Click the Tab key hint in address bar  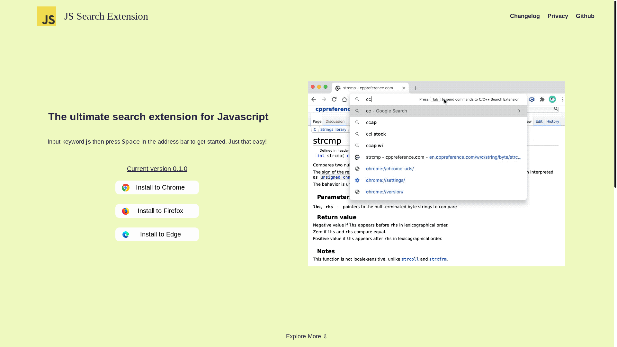435,99
